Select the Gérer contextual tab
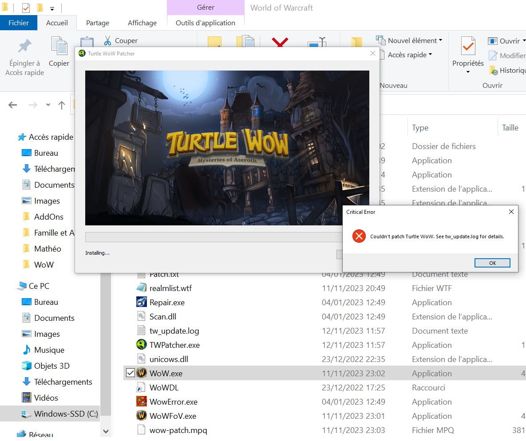 [206, 8]
